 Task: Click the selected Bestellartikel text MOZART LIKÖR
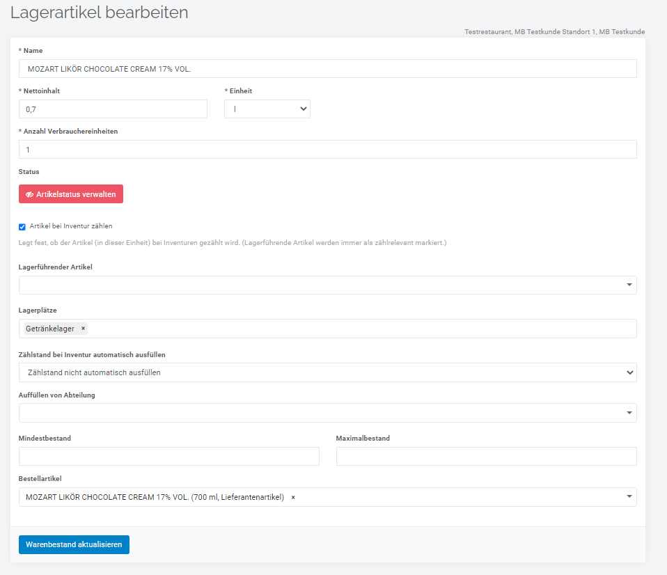pyautogui.click(x=155, y=497)
